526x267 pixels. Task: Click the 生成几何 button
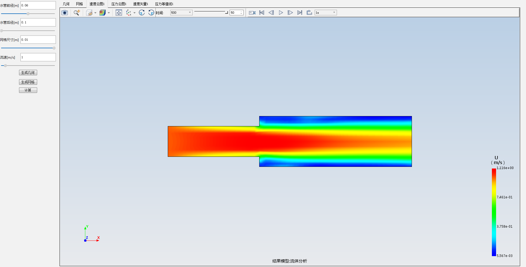click(x=28, y=73)
